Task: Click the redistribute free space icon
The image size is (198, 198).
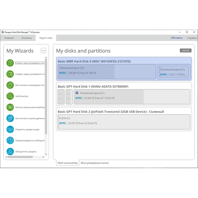Action: pyautogui.click(x=10, y=140)
